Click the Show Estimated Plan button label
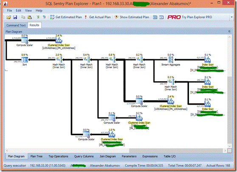 tap(134, 17)
